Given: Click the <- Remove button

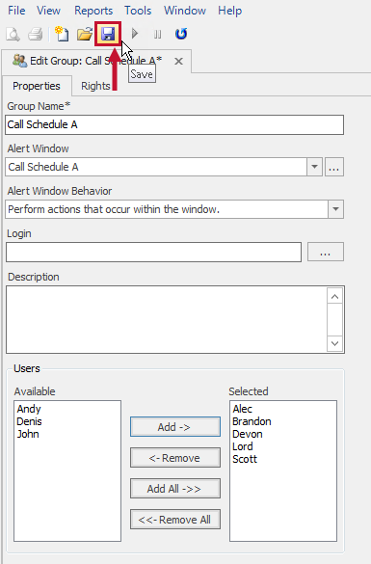Looking at the screenshot, I should [x=175, y=458].
